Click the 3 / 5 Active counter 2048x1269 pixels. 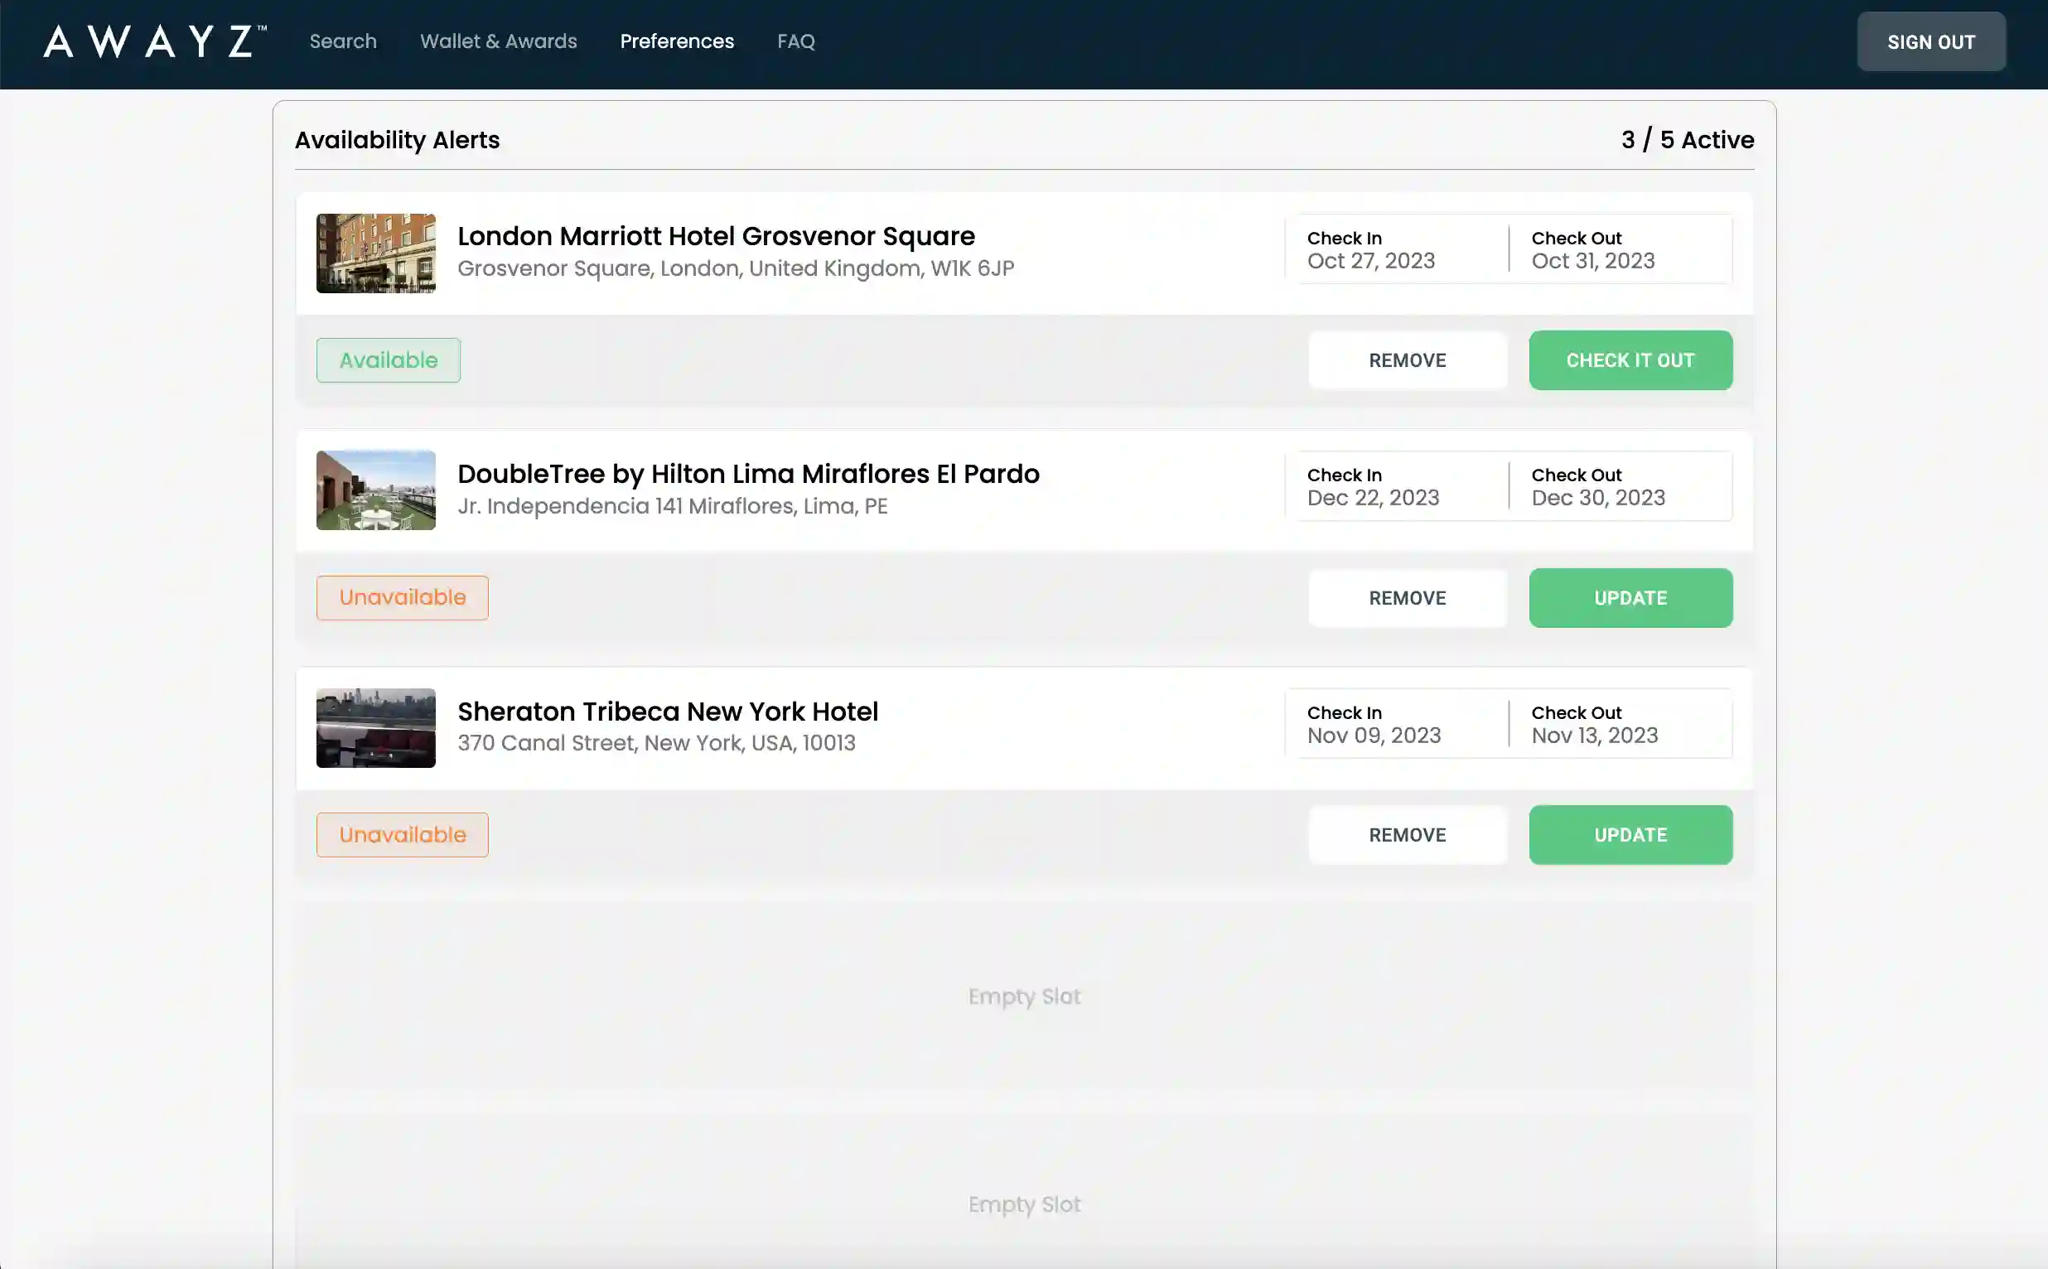(x=1687, y=139)
